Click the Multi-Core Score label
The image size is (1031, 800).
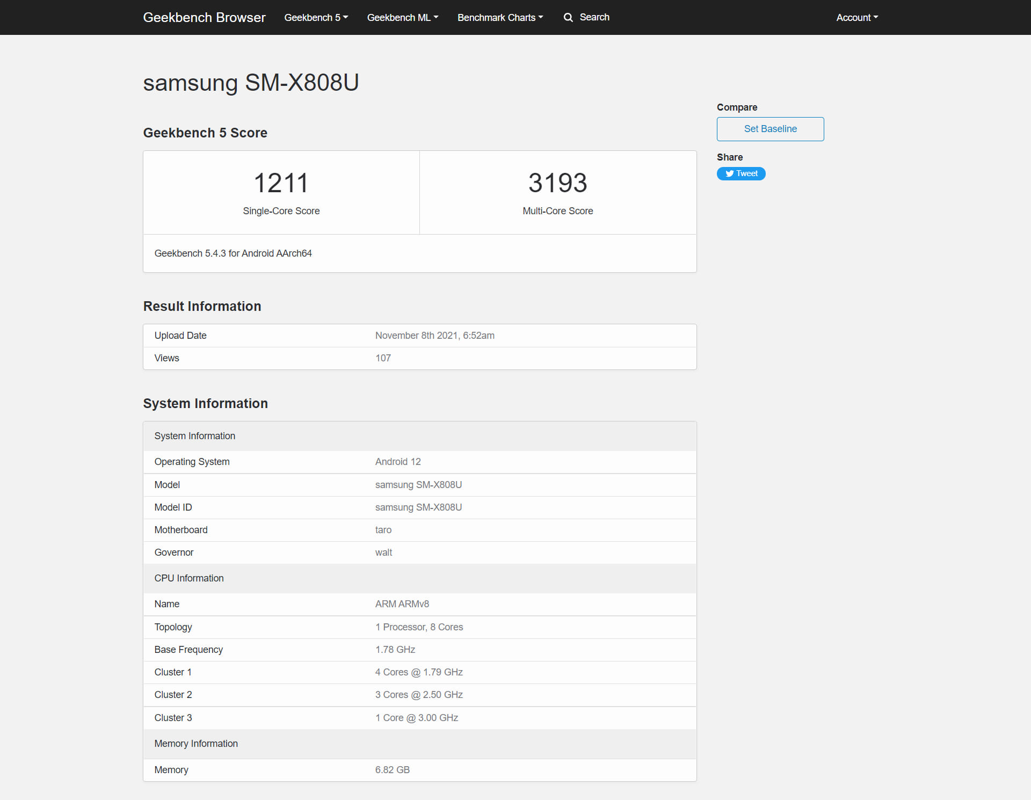tap(558, 211)
